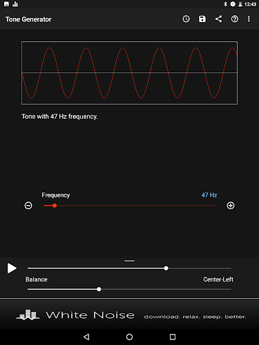Screen dimensions: 259x345
Task: Open the White Noise banner ad
Action: [129, 315]
